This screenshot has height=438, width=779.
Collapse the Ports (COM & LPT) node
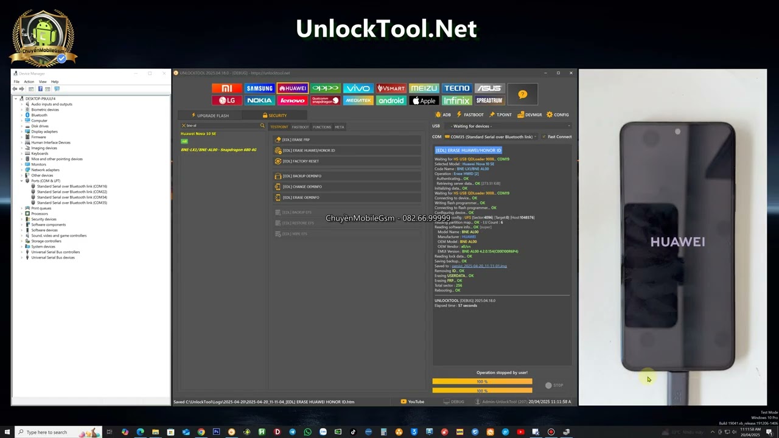[x=21, y=181]
